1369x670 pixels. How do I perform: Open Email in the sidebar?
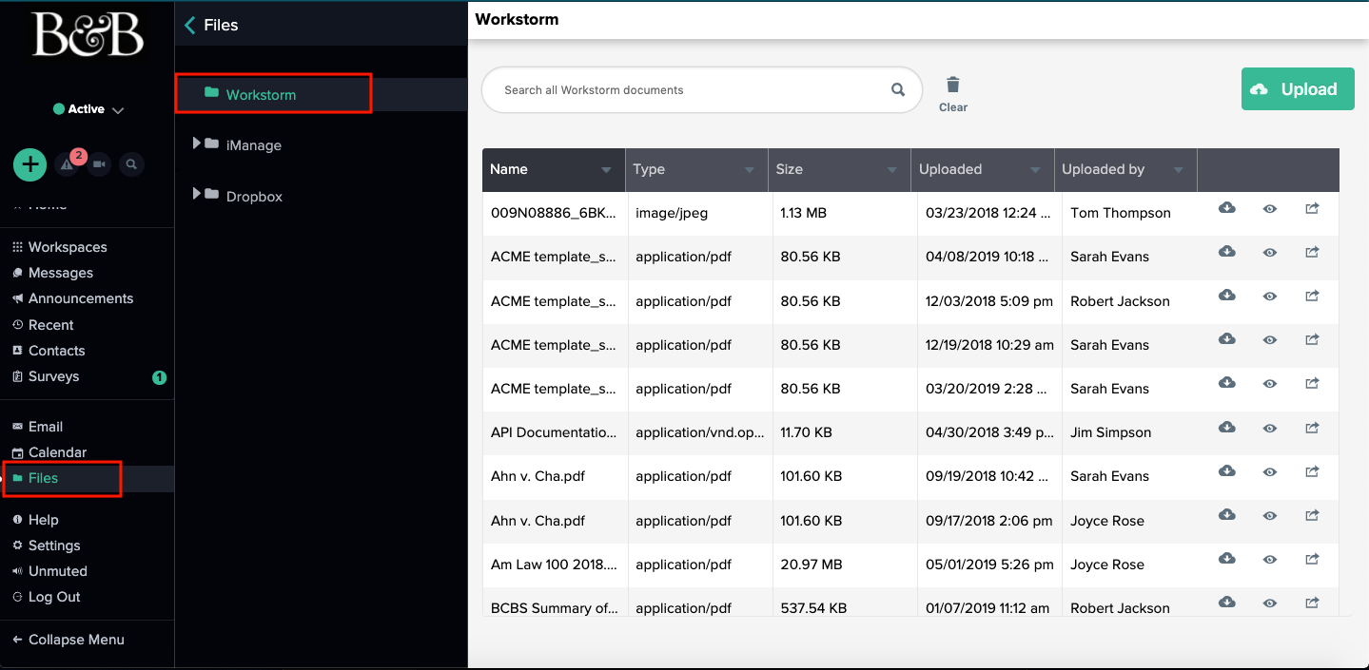tap(37, 427)
